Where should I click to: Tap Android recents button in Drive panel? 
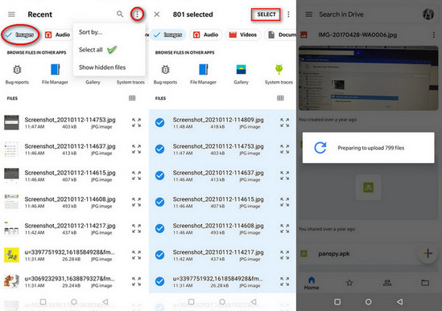337,301
